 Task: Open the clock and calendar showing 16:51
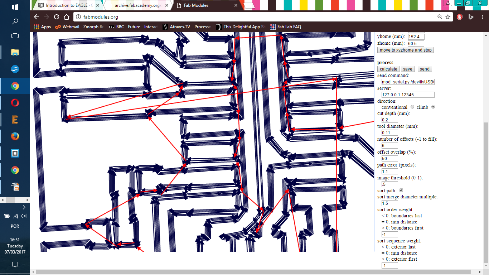[15, 246]
